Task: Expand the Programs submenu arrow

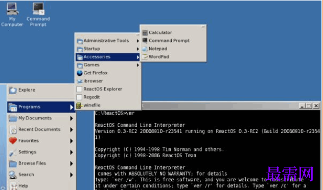Action: coord(72,107)
